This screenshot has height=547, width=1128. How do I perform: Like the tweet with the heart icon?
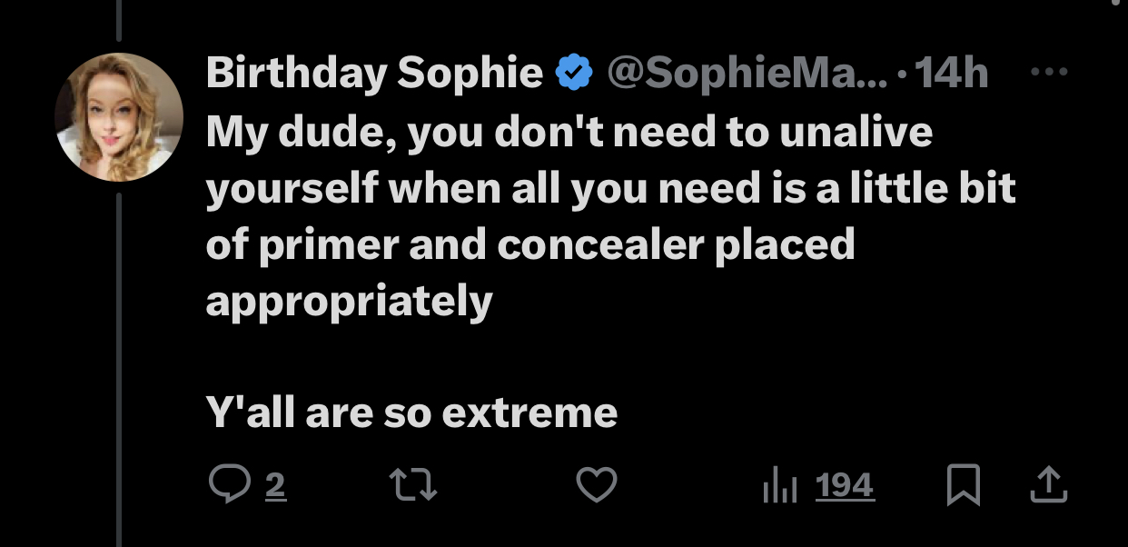click(598, 486)
